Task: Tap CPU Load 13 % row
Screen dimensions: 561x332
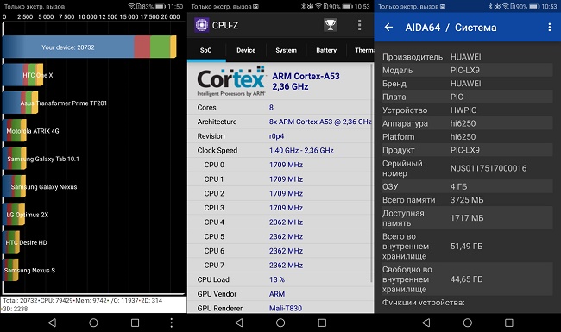Action: coord(280,279)
